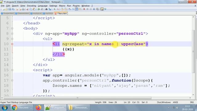Switch to the External.html tab
This screenshot has width=197, height=111.
click(x=22, y=13)
